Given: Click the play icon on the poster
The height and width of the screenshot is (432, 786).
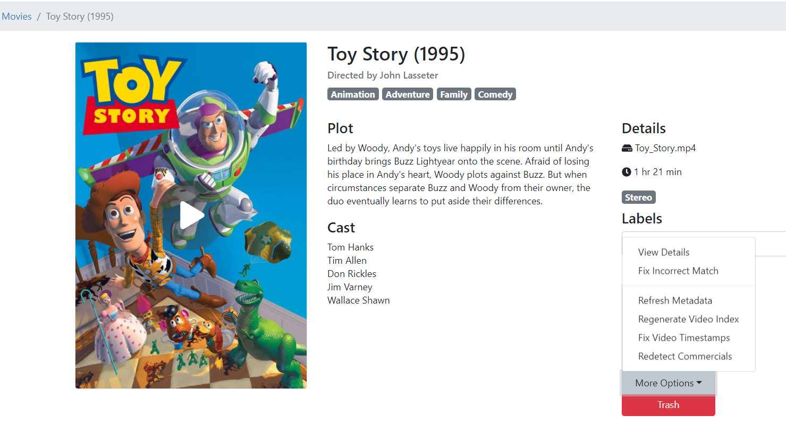Looking at the screenshot, I should 191,215.
